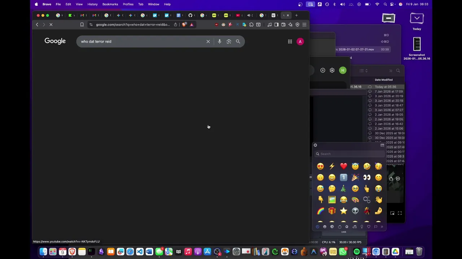Screen dimensions: 462x259
Task: Open the Screenshot file on desktop
Action: pyautogui.click(x=417, y=49)
